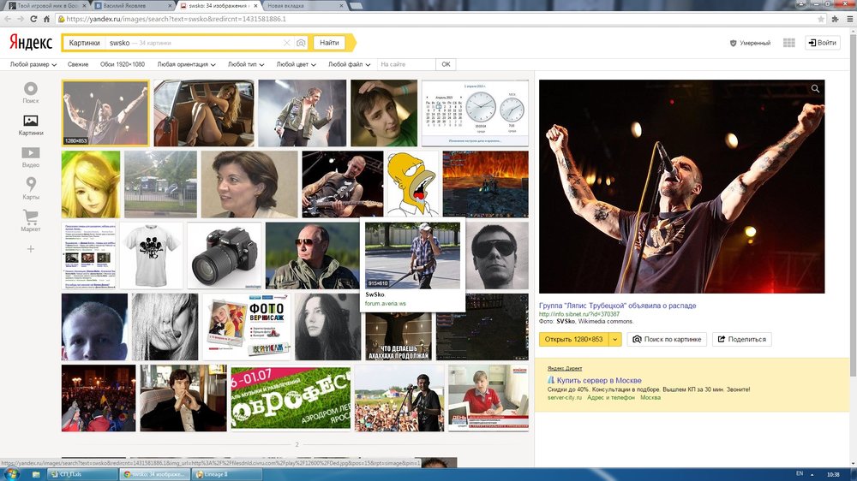
Task: Open Видео section in the sidebar
Action: coord(31,157)
